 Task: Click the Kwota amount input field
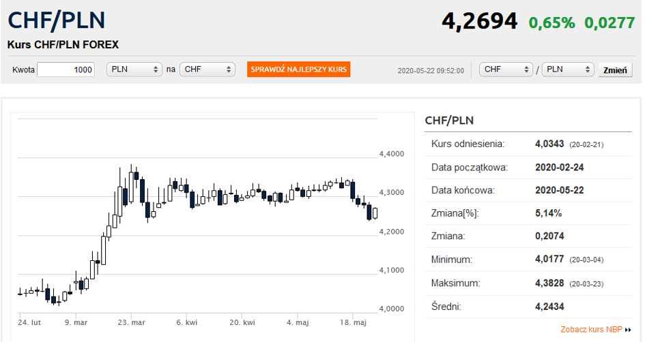coord(66,69)
